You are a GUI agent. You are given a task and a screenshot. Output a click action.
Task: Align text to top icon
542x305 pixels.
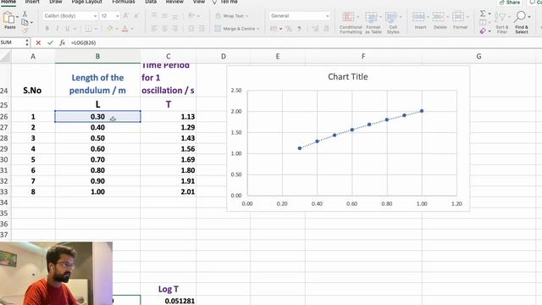154,16
